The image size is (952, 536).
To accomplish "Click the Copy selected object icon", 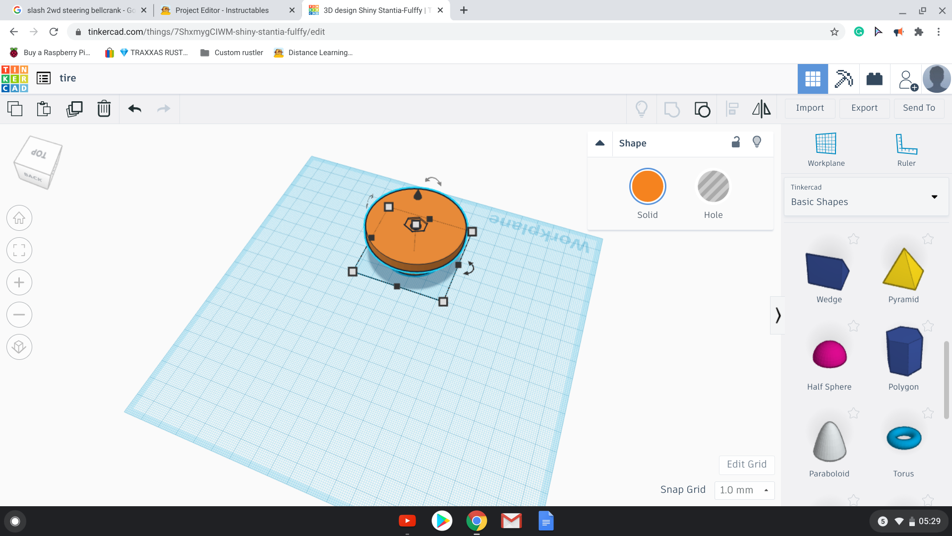I will (14, 108).
